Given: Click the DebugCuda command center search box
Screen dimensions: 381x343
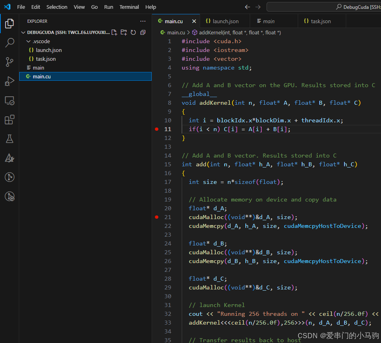Looking at the screenshot, I should tap(324, 7).
